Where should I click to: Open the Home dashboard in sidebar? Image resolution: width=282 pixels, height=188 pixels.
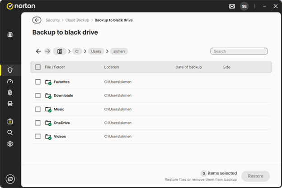pos(10,35)
